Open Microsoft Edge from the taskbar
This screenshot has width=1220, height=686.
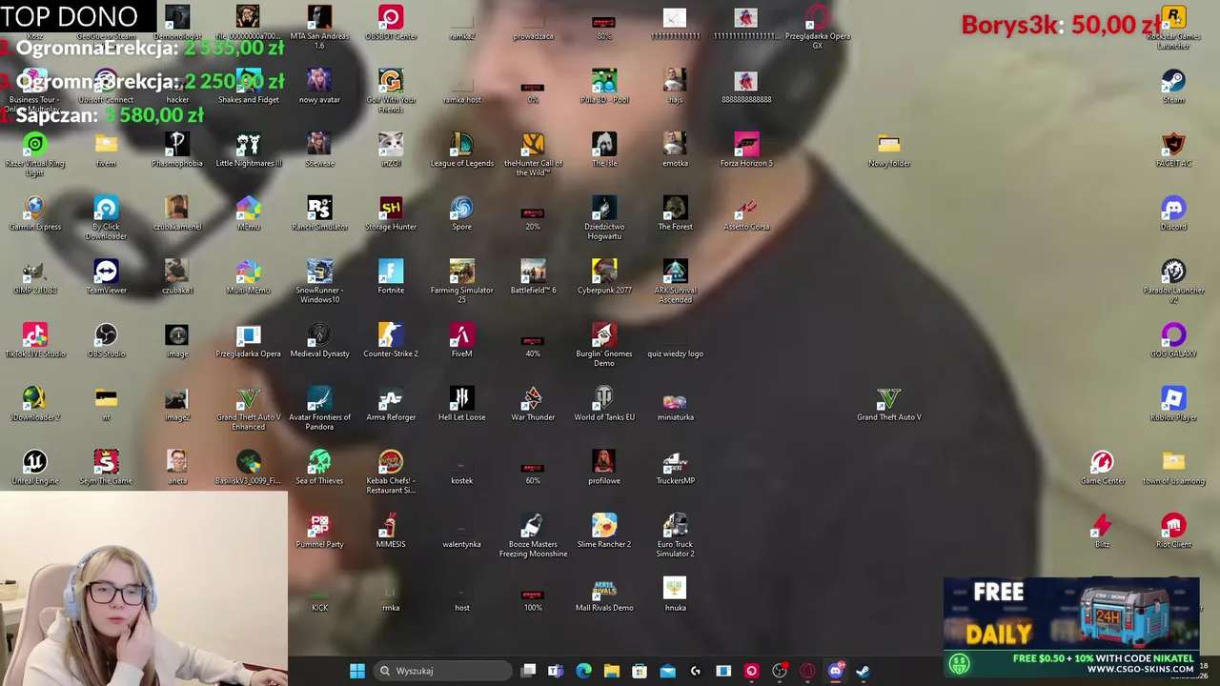[x=583, y=671]
